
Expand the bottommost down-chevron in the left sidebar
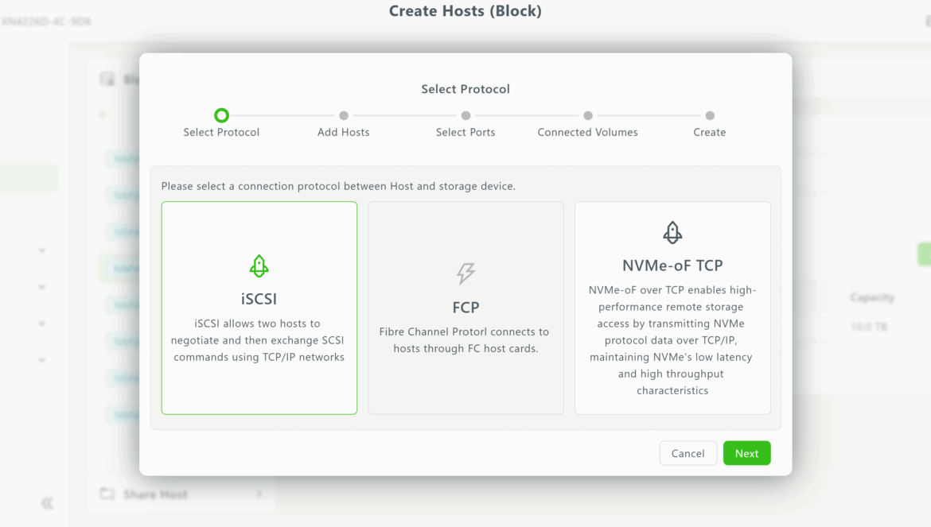pos(41,360)
